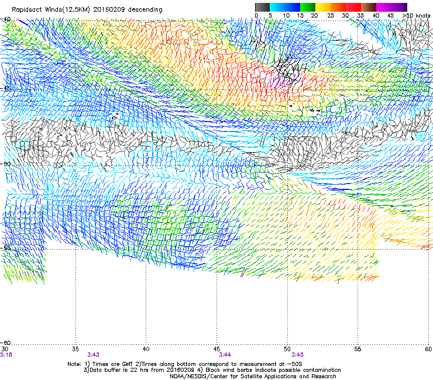Image resolution: width=433 pixels, height=380 pixels.
Task: Click the -40 latitude axis label
Action: 5,19
